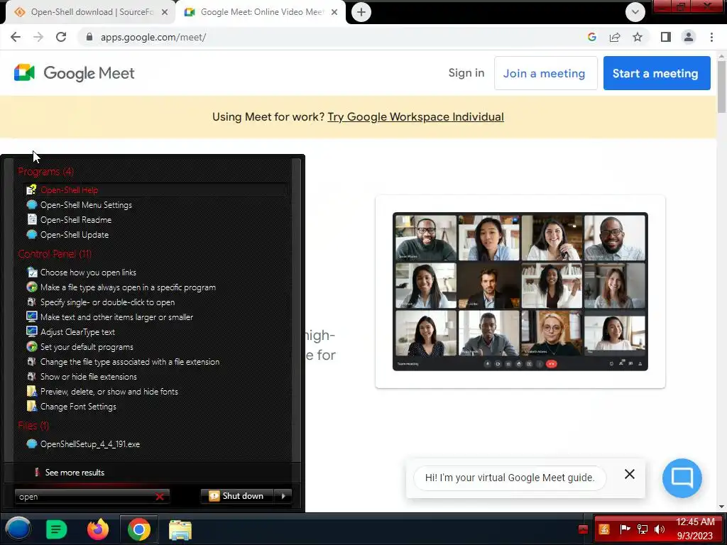Click the Open-Shell Help icon

31,190
